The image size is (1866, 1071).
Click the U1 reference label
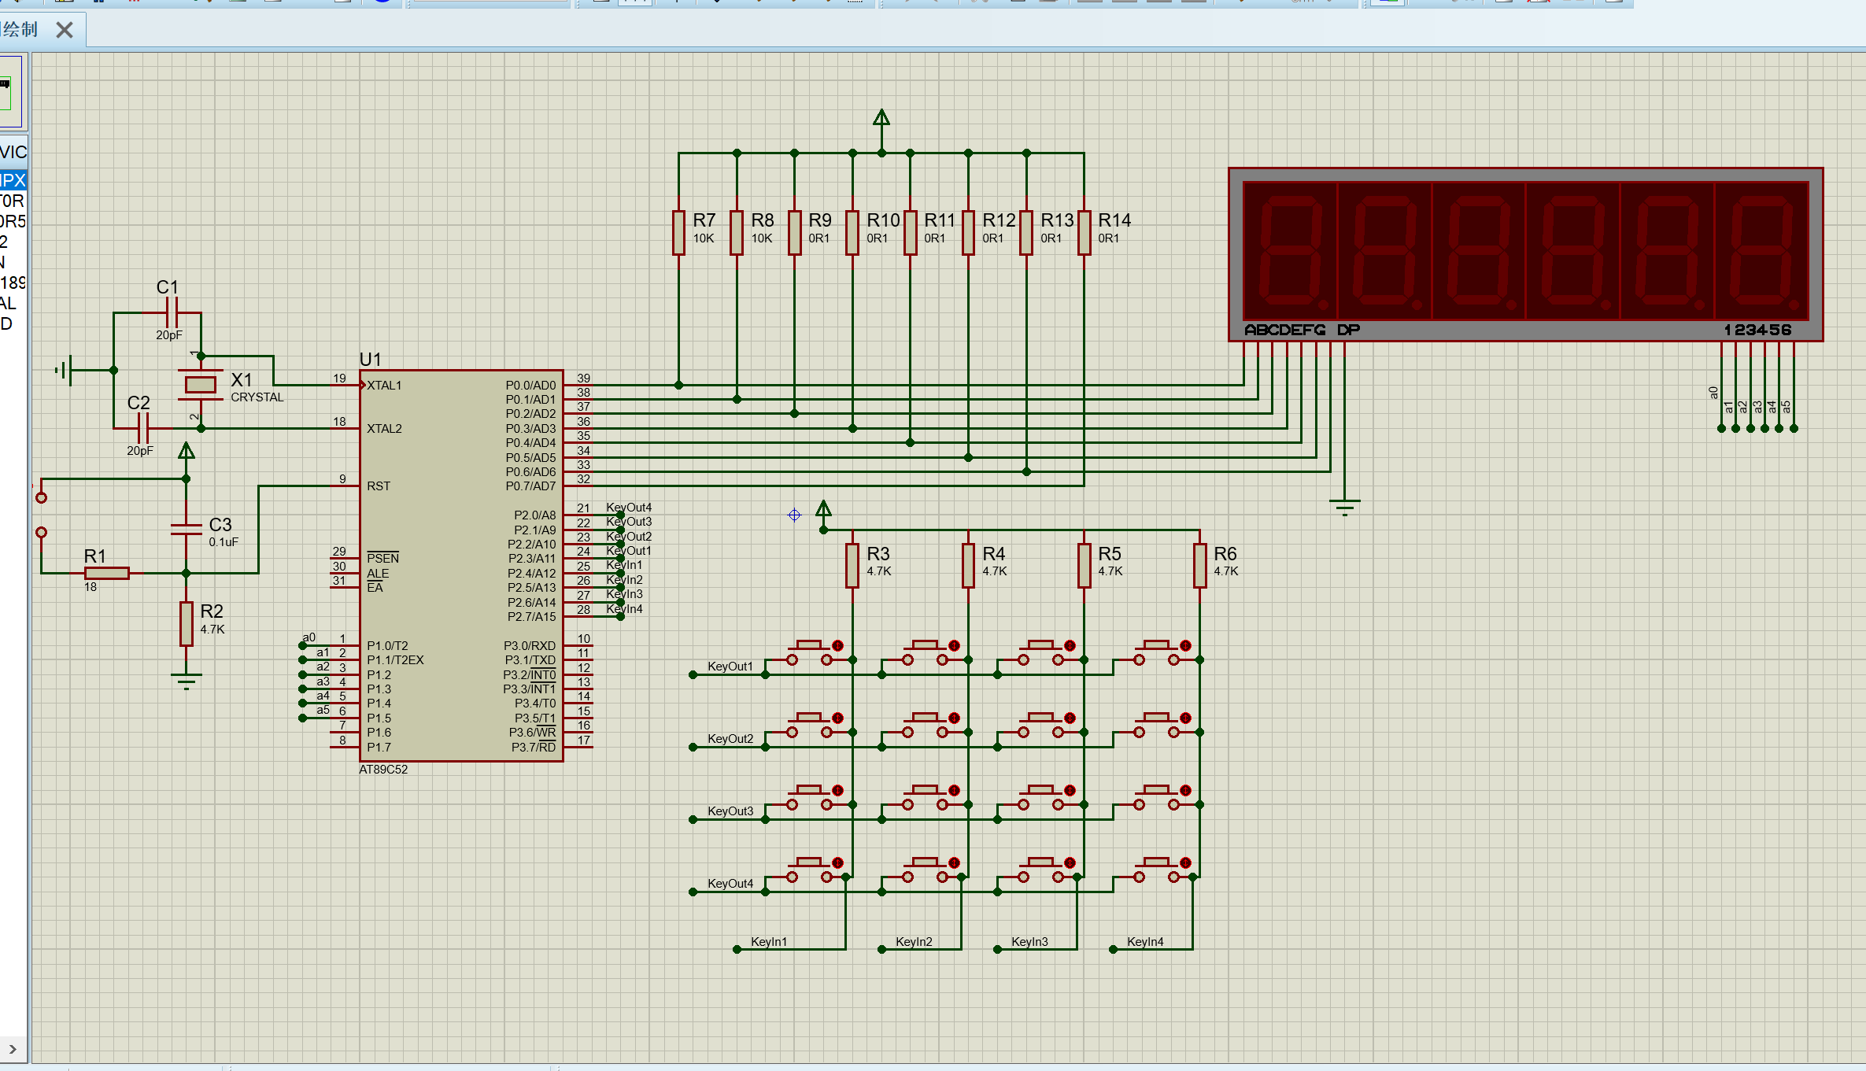click(x=370, y=360)
